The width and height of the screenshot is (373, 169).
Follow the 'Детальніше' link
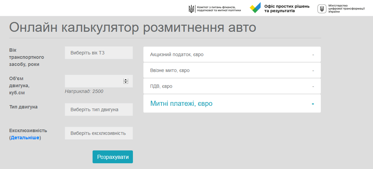(x=25, y=138)
